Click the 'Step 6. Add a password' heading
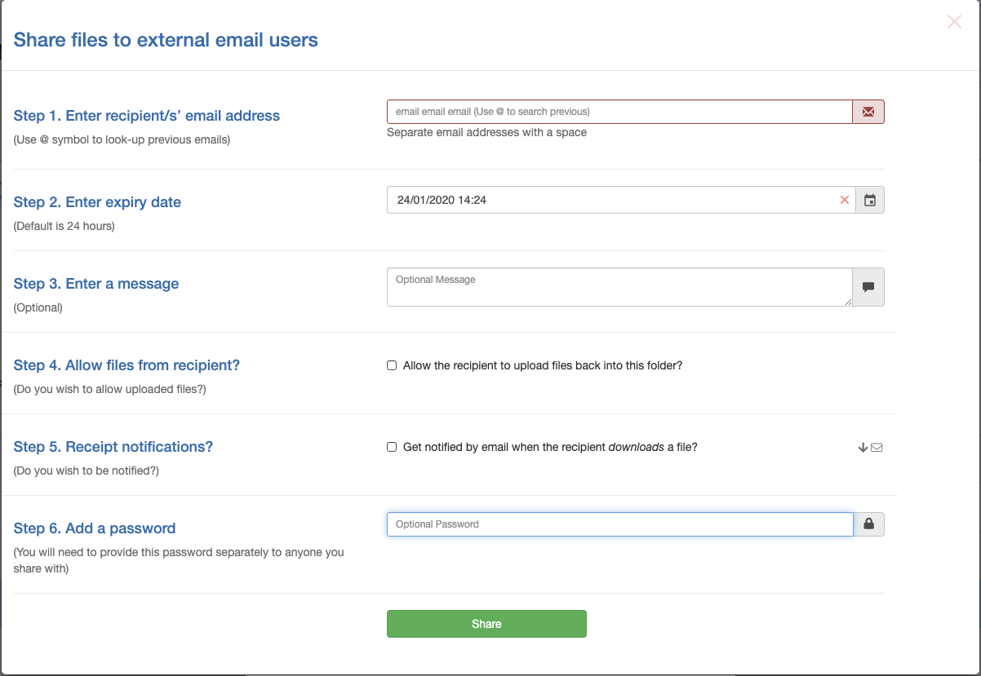The height and width of the screenshot is (676, 981). pyautogui.click(x=95, y=528)
